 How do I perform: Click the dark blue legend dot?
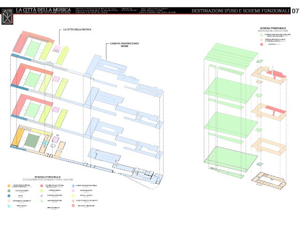tap(9, 196)
